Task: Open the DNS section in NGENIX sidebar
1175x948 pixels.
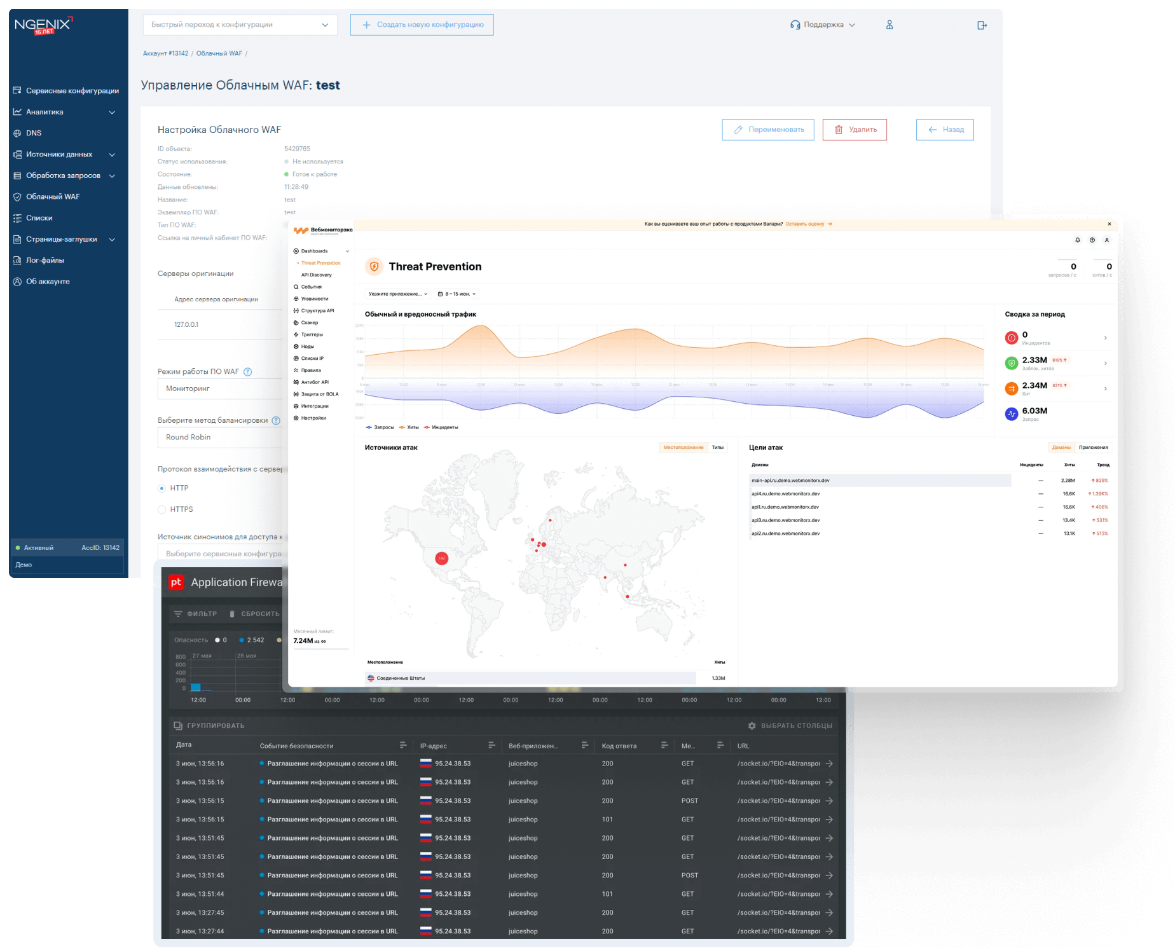Action: point(28,133)
